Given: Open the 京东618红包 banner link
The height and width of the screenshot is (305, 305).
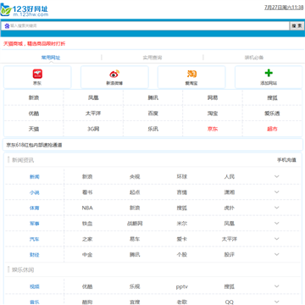Looking at the screenshot, I should point(34,145).
